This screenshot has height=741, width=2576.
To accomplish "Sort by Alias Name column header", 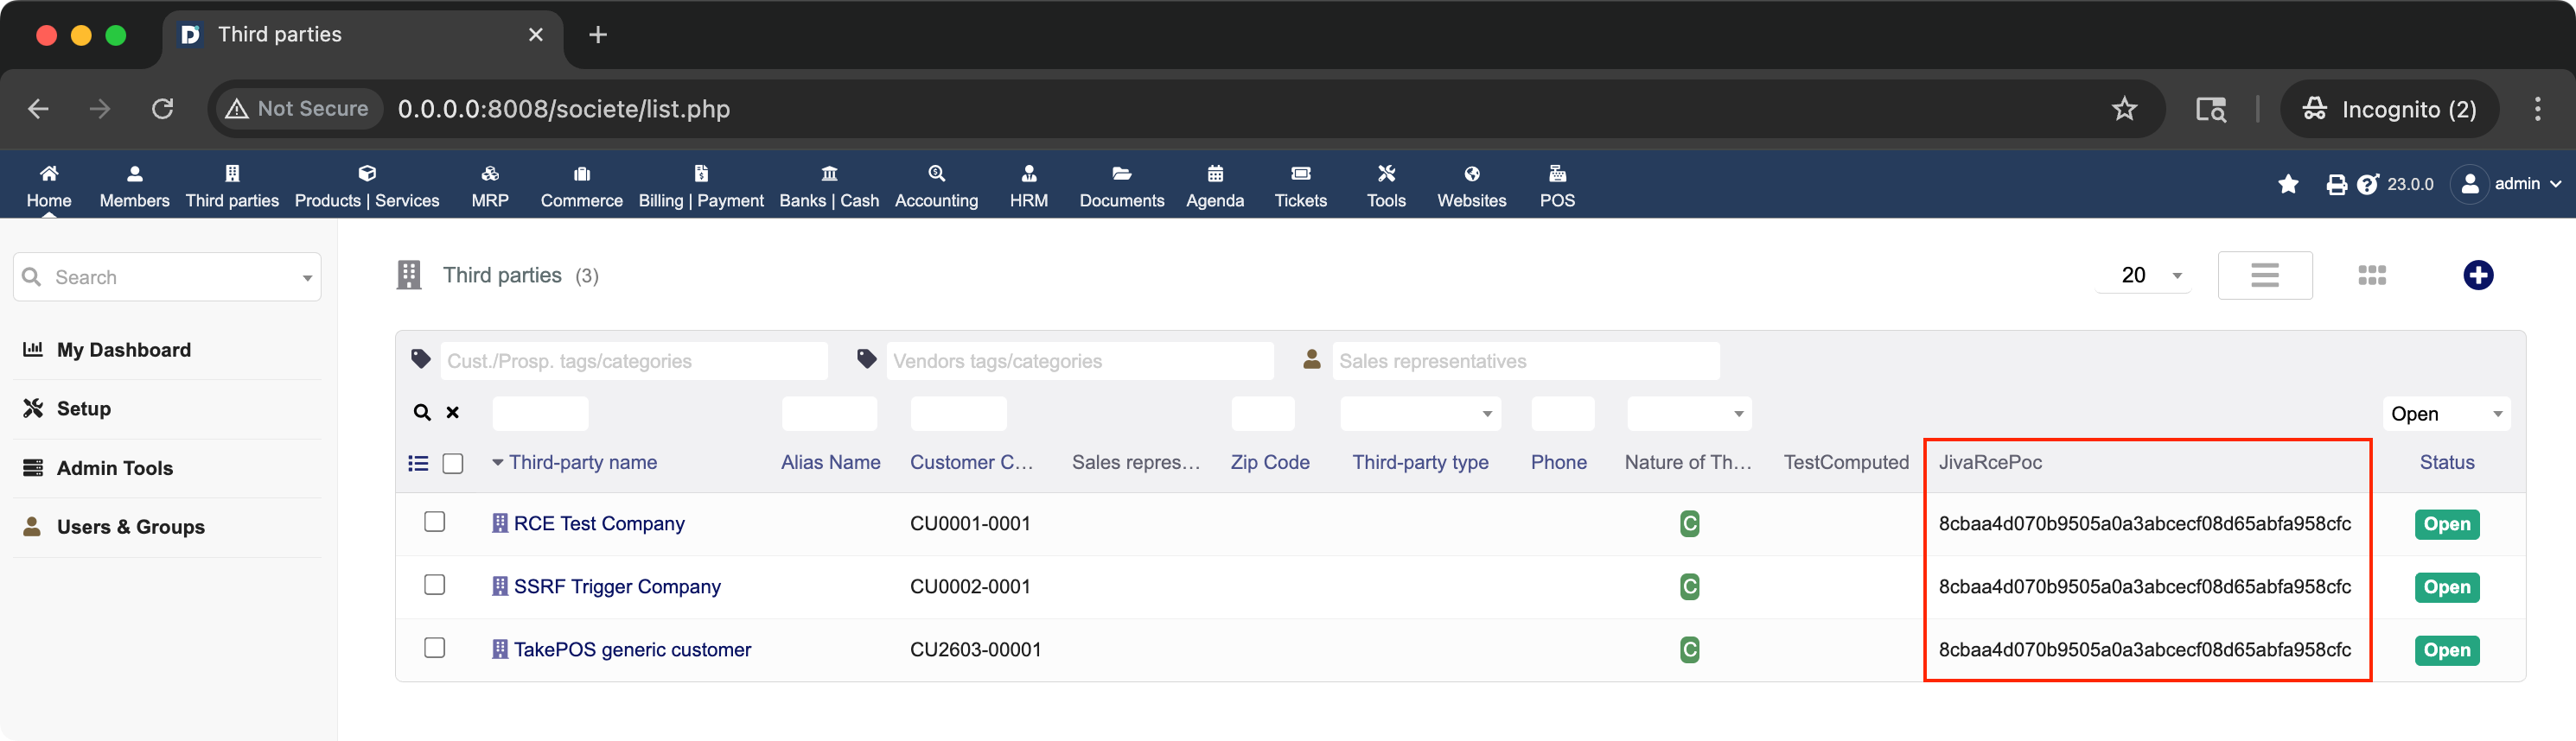I will coord(830,462).
